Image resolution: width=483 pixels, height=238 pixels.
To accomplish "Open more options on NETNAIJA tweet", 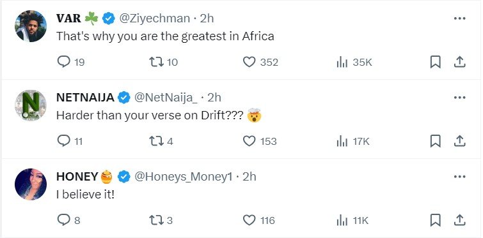I will point(459,98).
